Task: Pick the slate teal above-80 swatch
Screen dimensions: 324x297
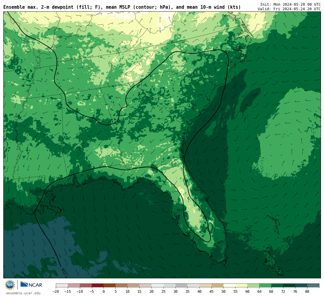Action: (x=313, y=286)
